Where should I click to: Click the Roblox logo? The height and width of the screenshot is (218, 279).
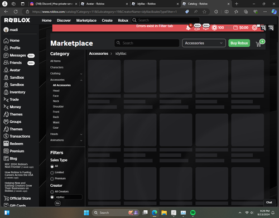pyautogui.click(x=17, y=20)
